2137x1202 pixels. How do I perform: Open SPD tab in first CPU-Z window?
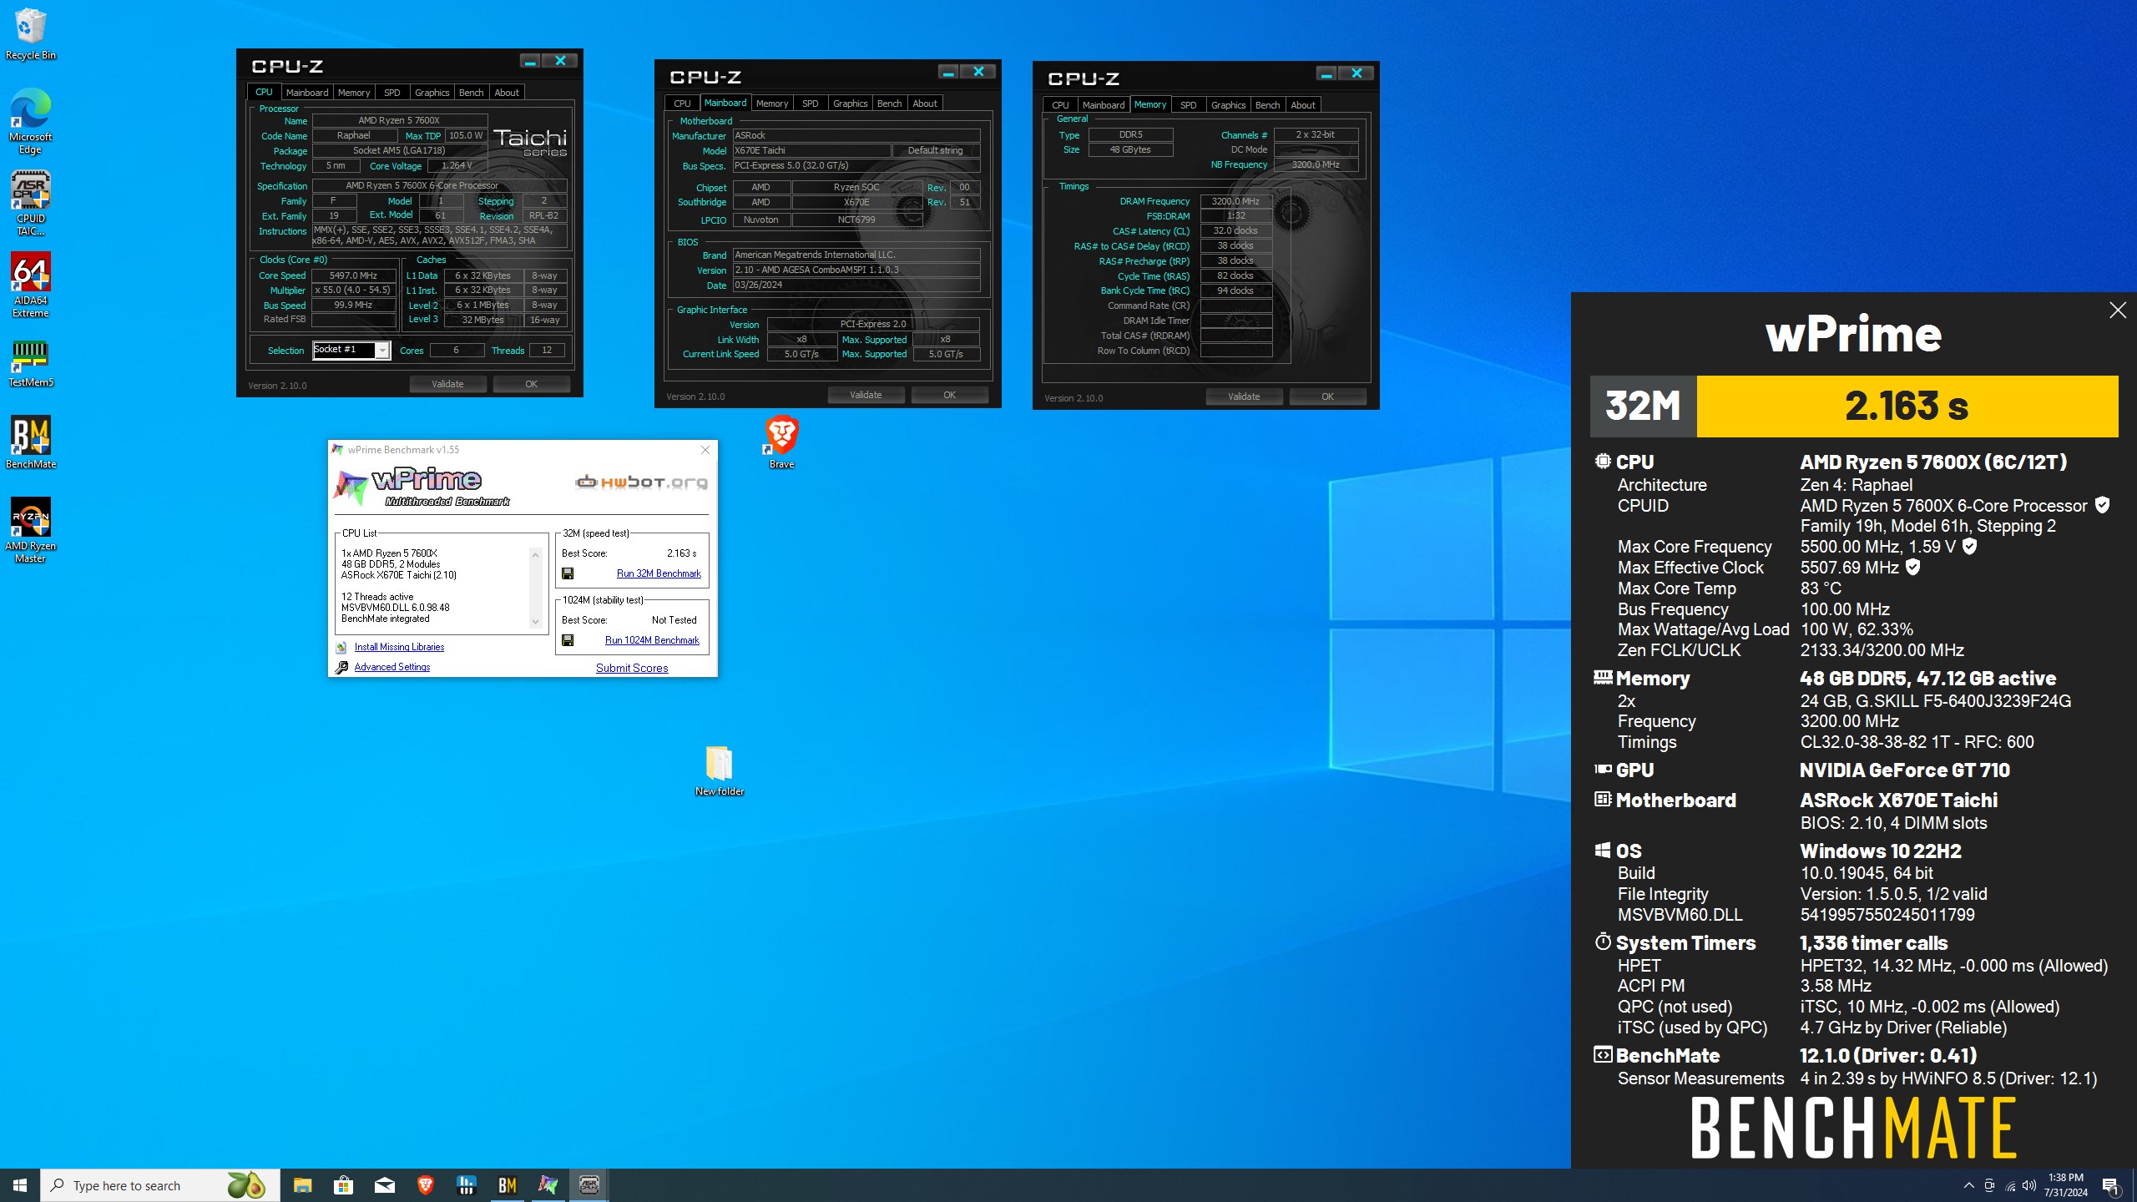click(392, 93)
